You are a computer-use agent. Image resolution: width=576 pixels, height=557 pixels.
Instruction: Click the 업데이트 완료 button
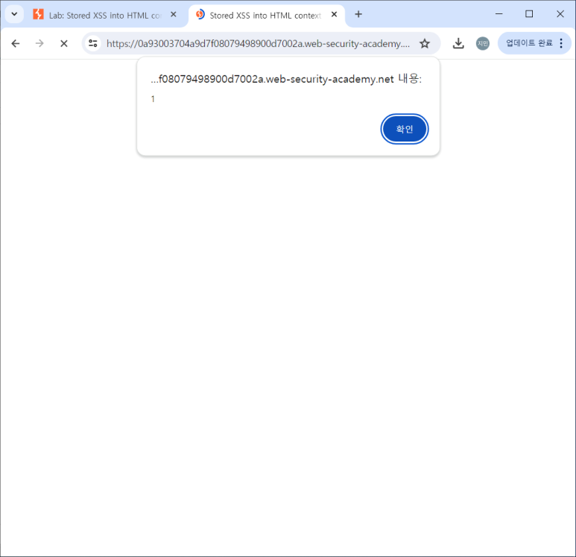pyautogui.click(x=529, y=43)
